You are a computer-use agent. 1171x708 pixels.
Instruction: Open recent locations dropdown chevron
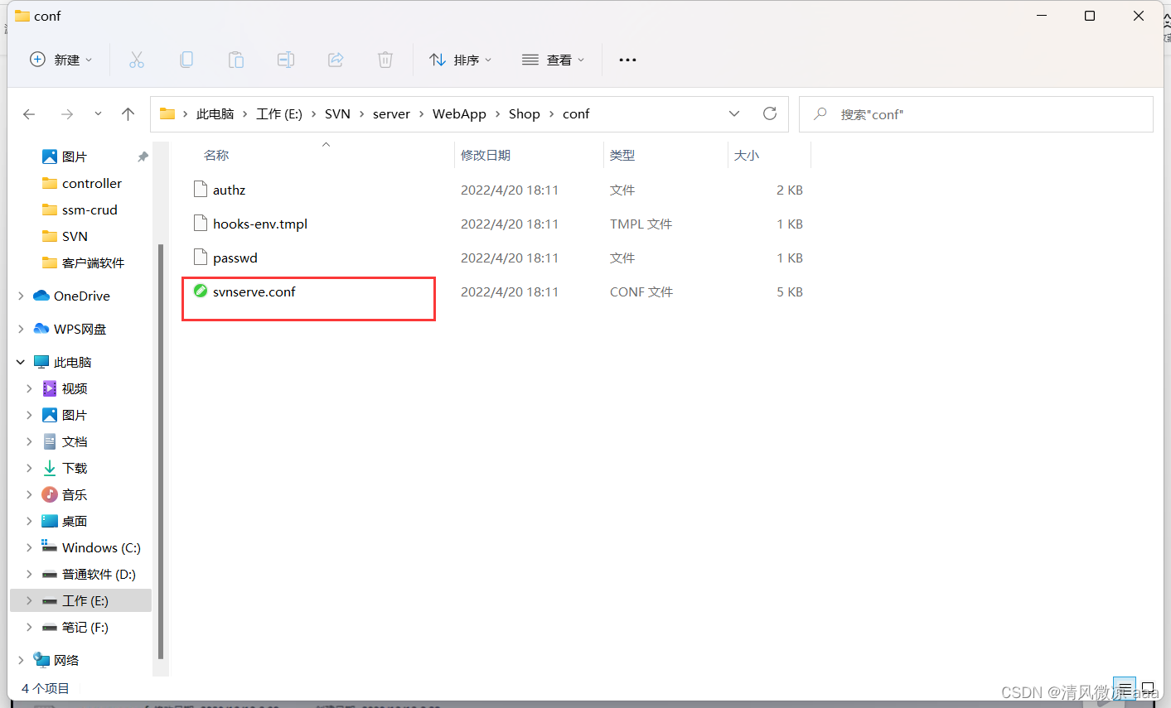[x=98, y=114]
